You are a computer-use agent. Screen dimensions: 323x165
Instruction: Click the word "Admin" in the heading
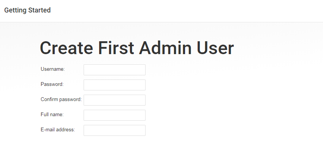coord(165,48)
